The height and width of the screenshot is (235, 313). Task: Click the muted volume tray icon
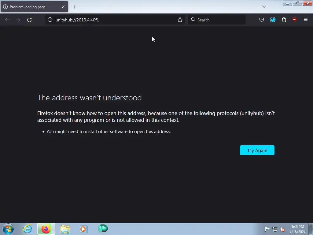pyautogui.click(x=282, y=229)
